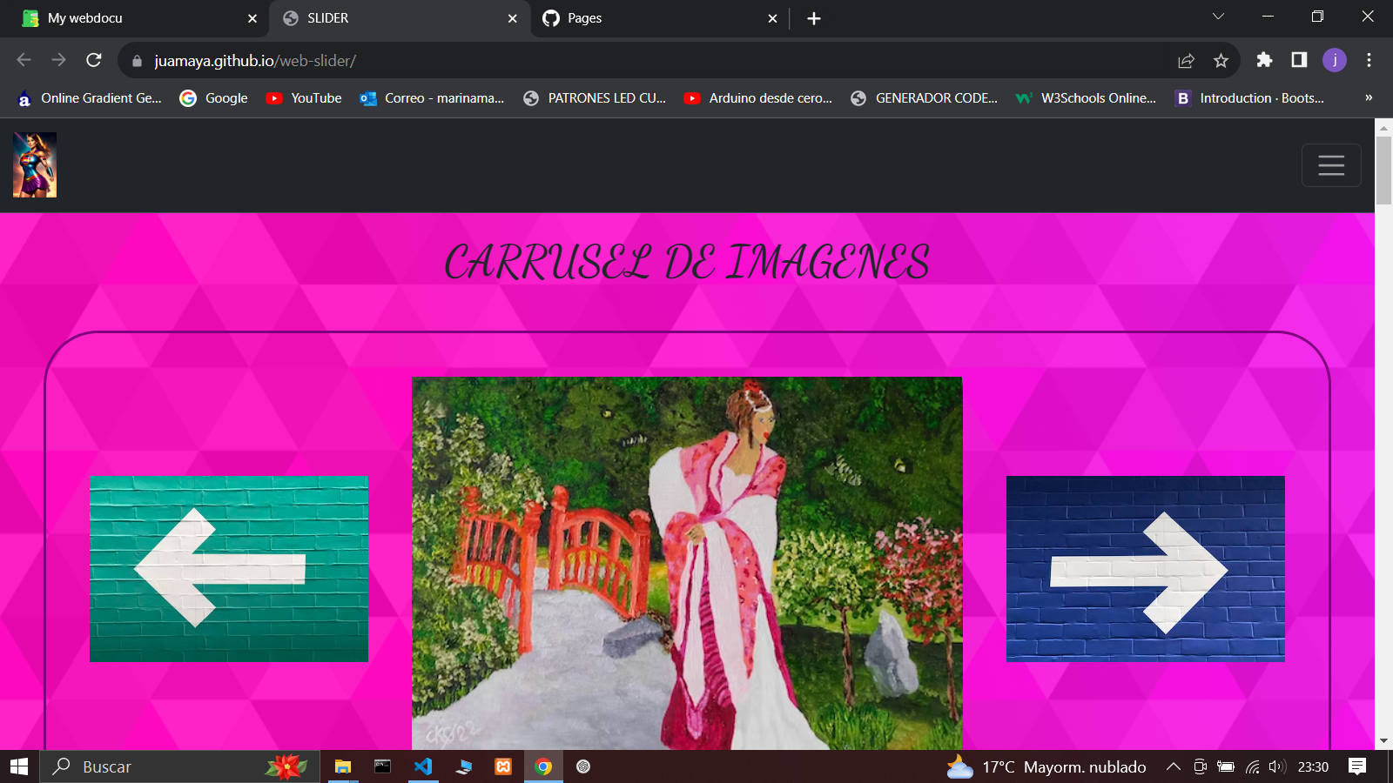Open the Google bookmark

tap(213, 98)
